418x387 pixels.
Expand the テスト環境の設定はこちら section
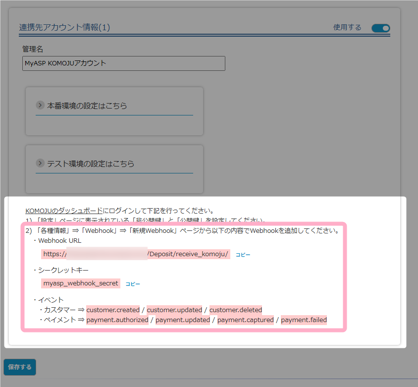tap(91, 164)
